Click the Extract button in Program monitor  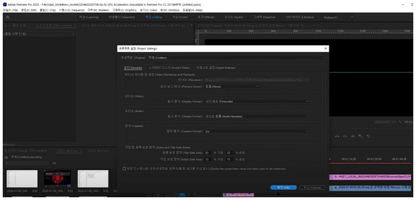pyautogui.click(x=345, y=136)
